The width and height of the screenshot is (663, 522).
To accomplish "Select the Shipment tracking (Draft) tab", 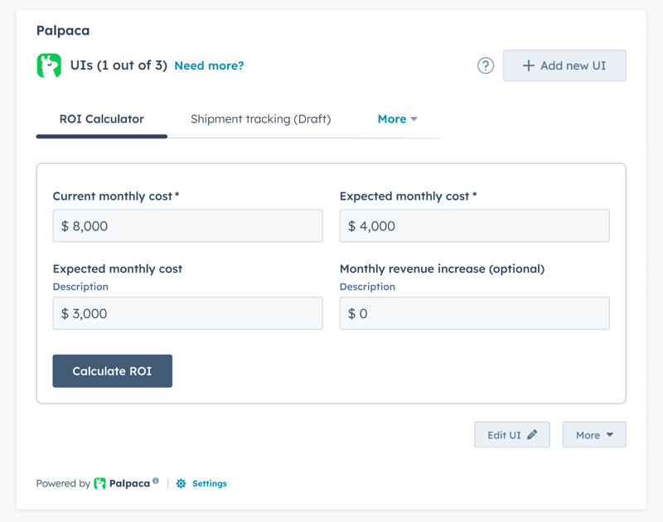I will point(260,119).
